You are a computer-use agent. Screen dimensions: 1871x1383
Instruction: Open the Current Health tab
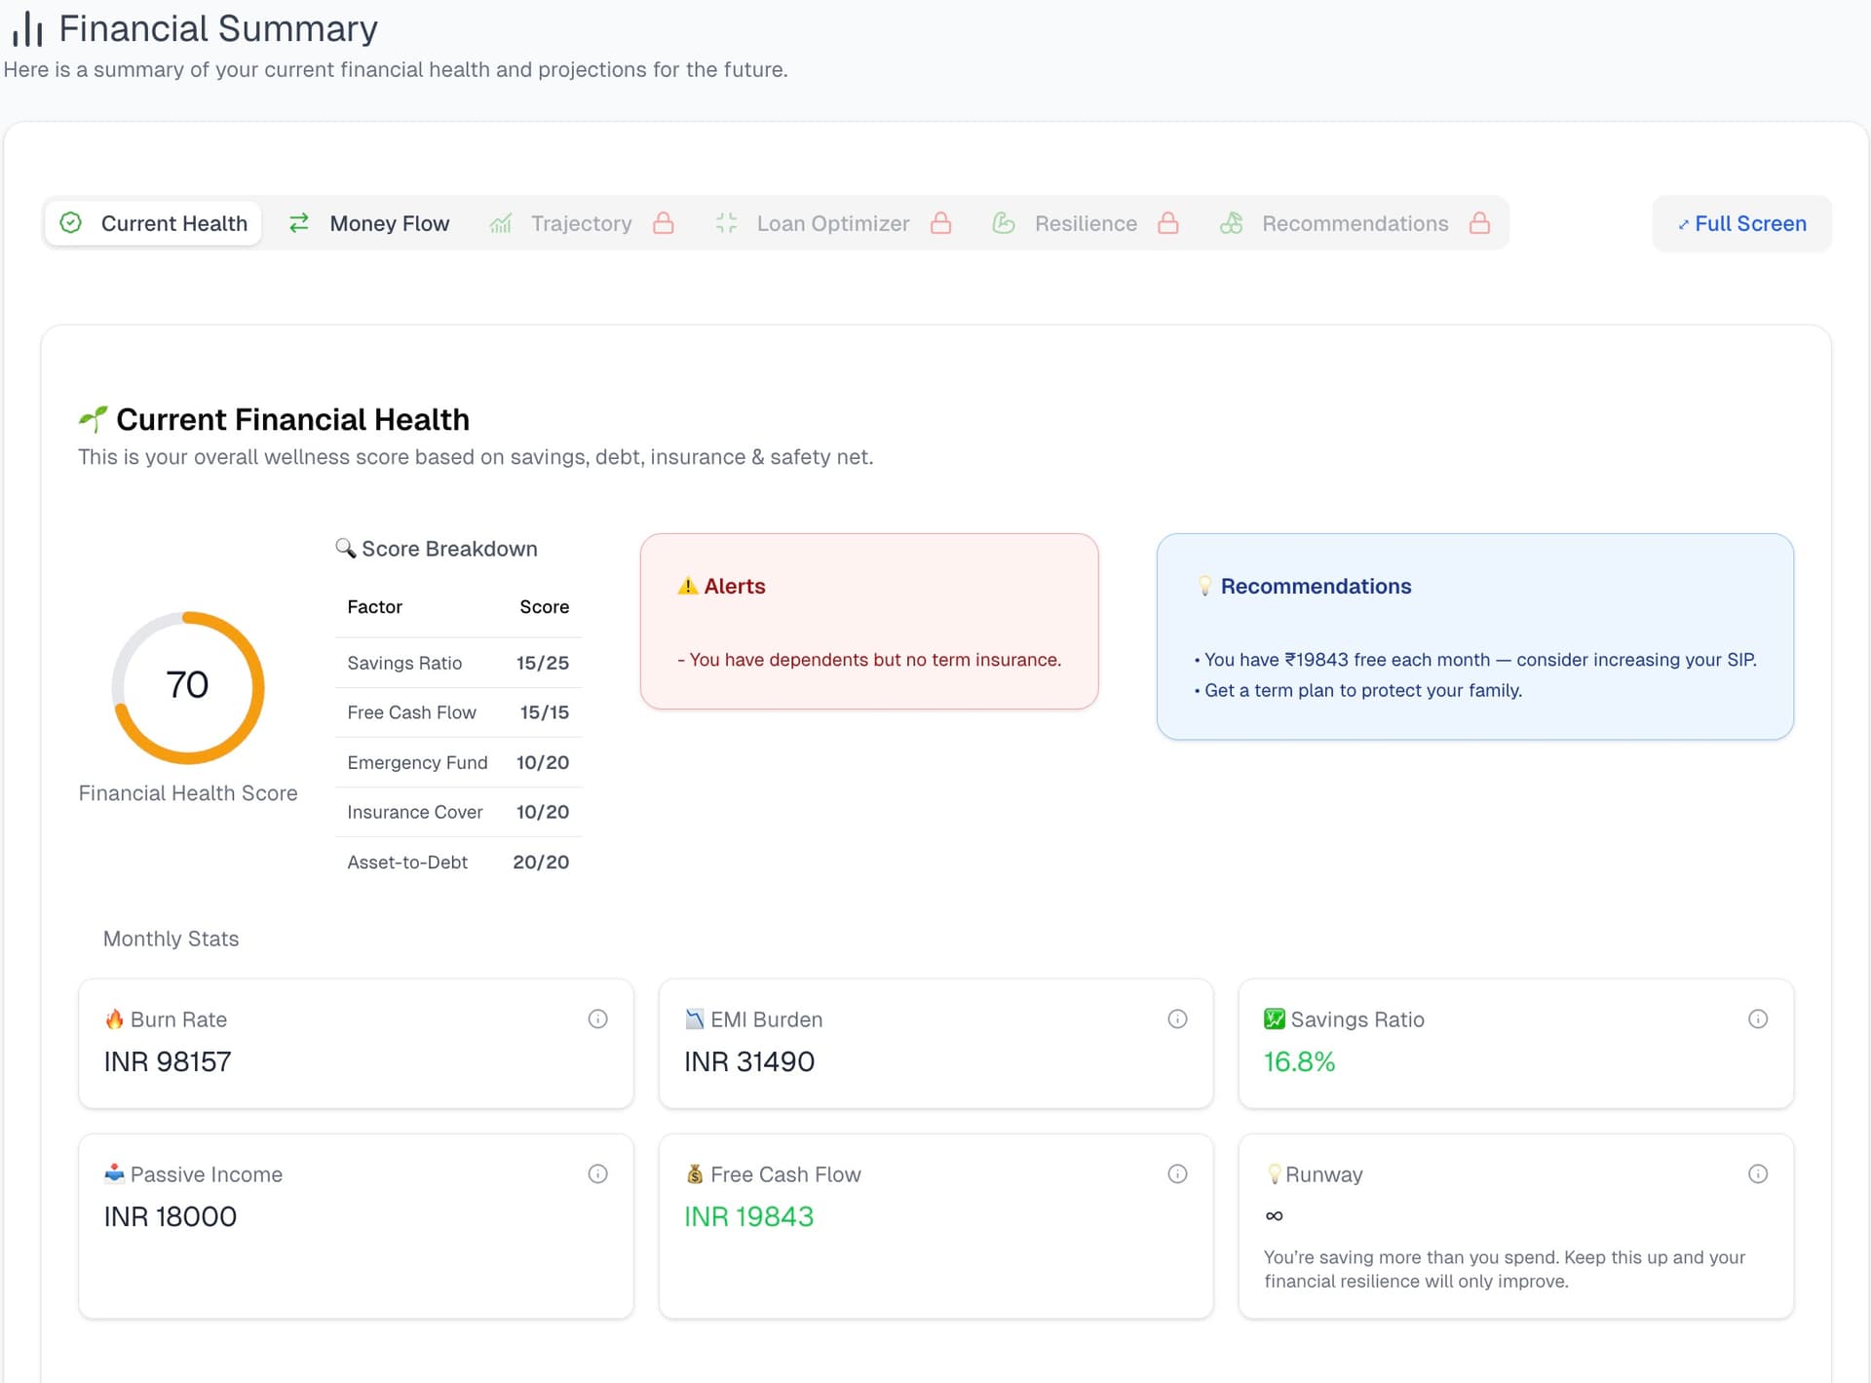(153, 223)
